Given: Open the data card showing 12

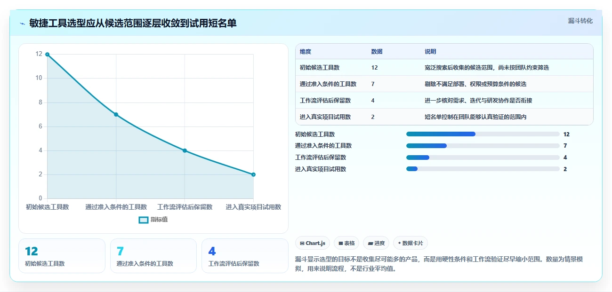Looking at the screenshot, I should click(x=62, y=256).
